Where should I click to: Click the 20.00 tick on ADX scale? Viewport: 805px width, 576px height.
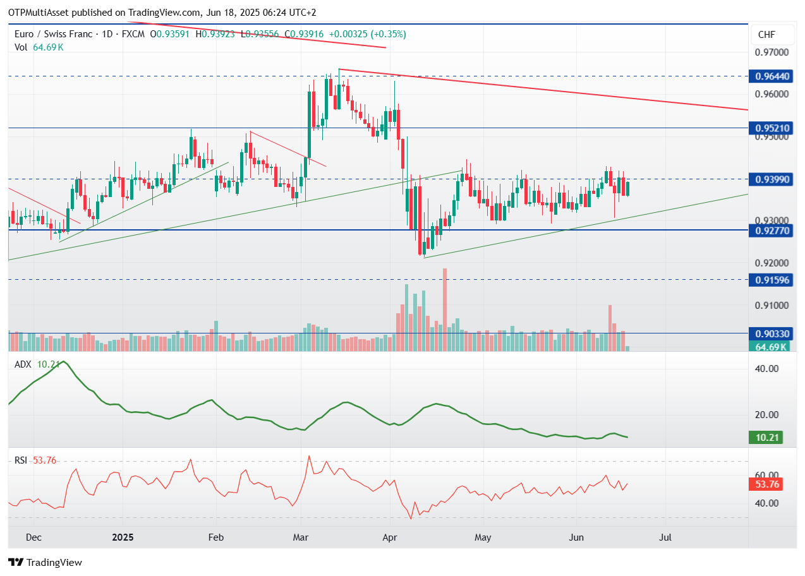[x=767, y=415]
